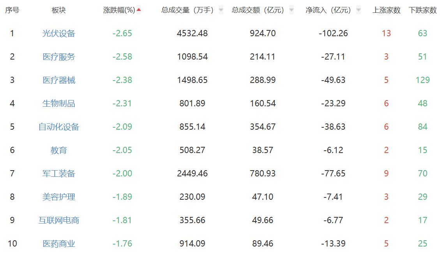Click the 教育 sector name
This screenshot has height=257, width=440.
(58, 150)
